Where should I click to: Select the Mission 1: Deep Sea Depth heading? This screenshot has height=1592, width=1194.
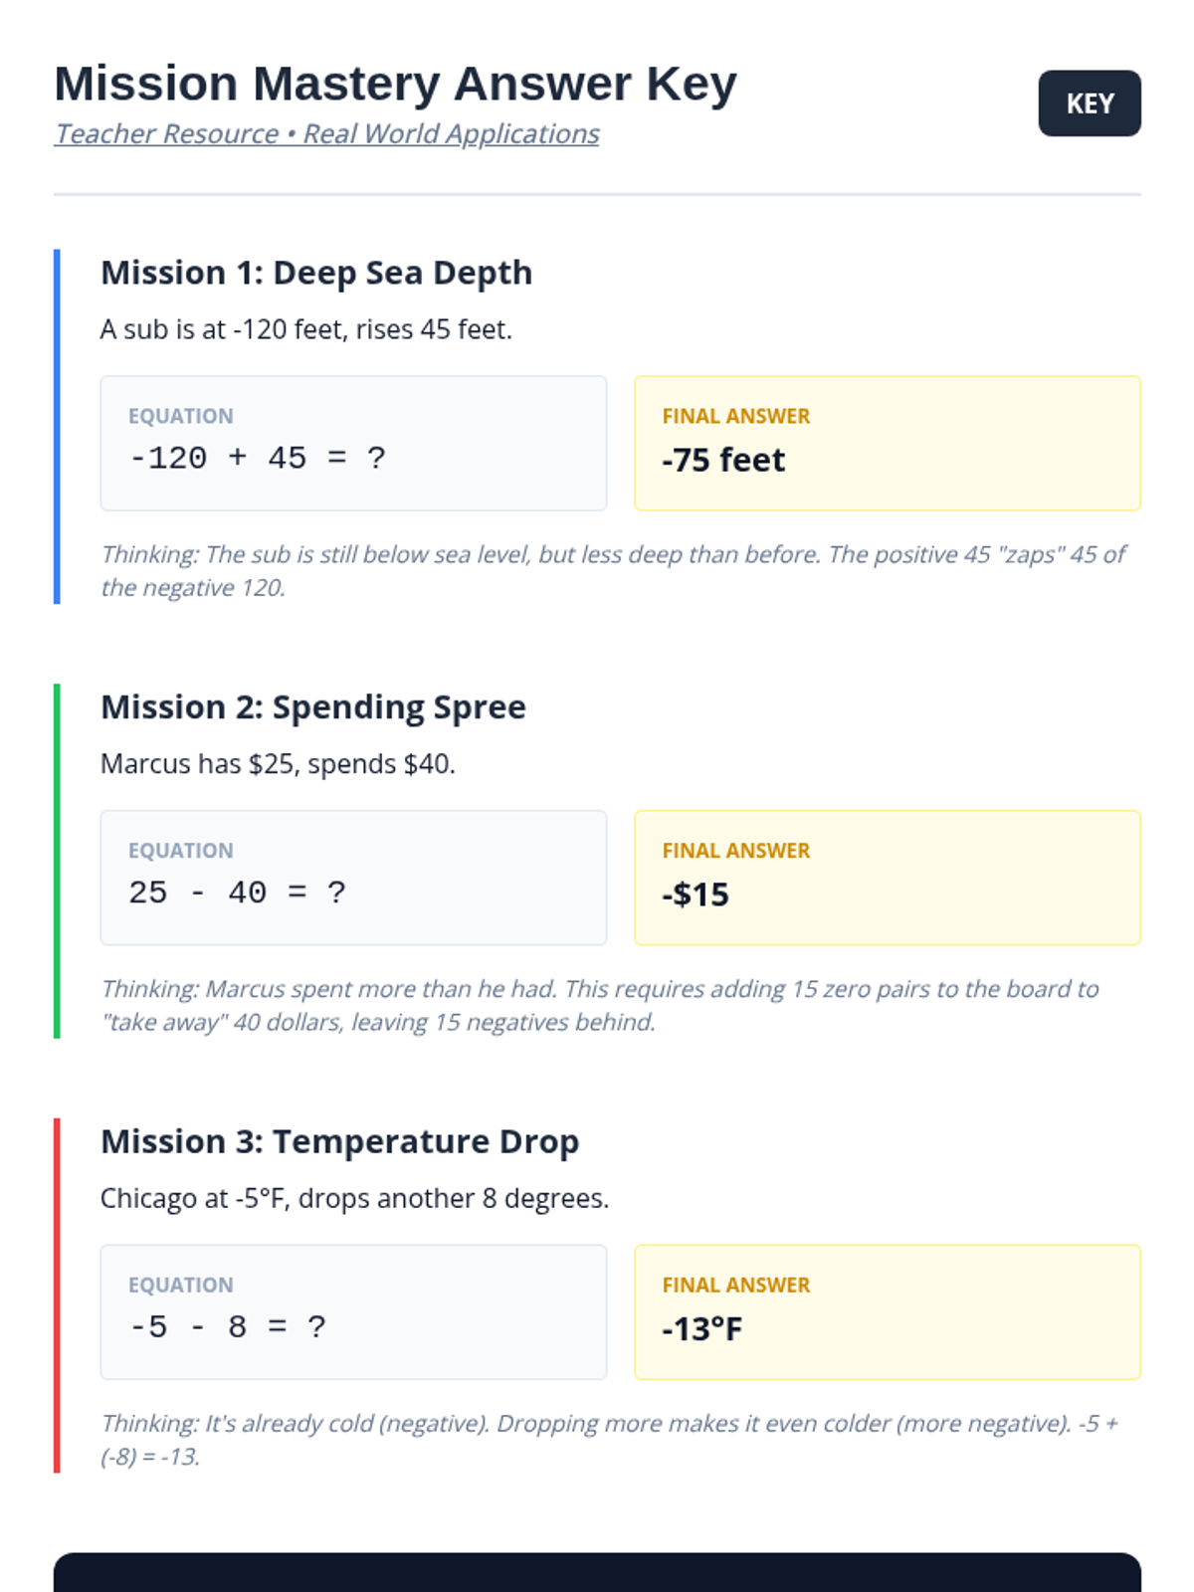click(x=316, y=273)
